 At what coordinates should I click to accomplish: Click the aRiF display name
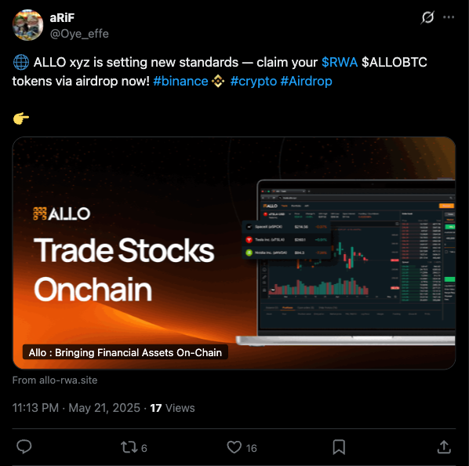coord(62,18)
